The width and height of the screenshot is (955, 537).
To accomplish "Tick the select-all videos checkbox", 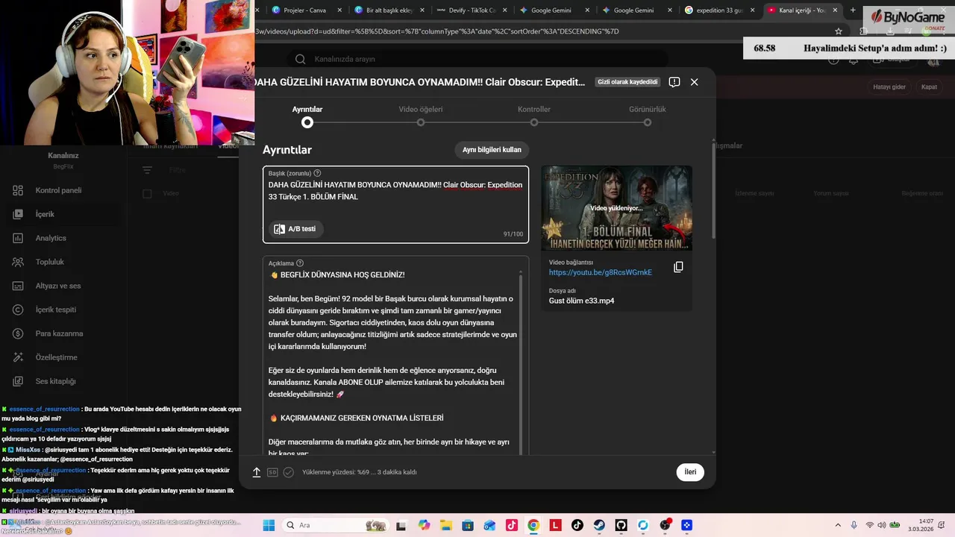I will pyautogui.click(x=147, y=194).
